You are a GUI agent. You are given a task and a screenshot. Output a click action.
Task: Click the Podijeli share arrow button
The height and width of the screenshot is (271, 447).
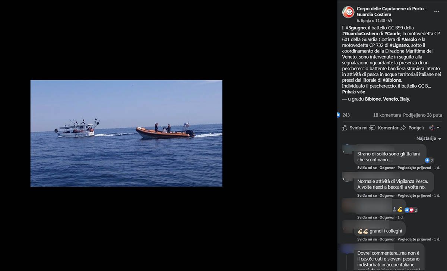(412, 128)
